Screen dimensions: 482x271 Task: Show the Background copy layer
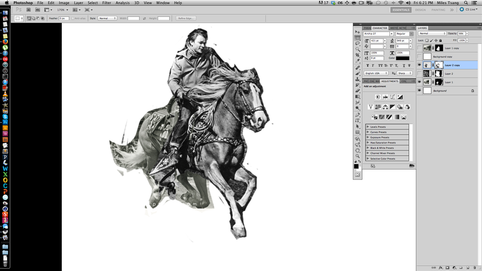coord(419,56)
